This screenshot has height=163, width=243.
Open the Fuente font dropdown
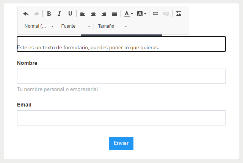(x=75, y=26)
